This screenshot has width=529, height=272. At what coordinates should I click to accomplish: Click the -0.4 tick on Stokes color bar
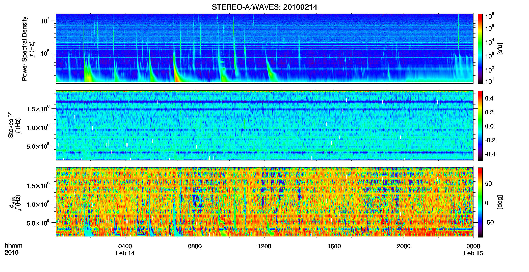[x=490, y=154]
